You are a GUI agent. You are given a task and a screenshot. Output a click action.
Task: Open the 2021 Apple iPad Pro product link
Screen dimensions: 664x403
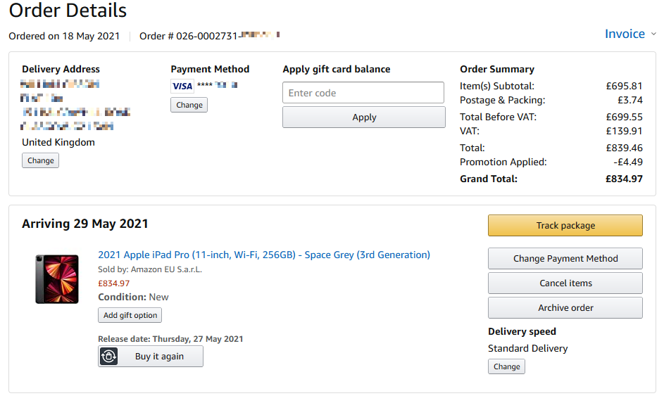[x=264, y=255]
